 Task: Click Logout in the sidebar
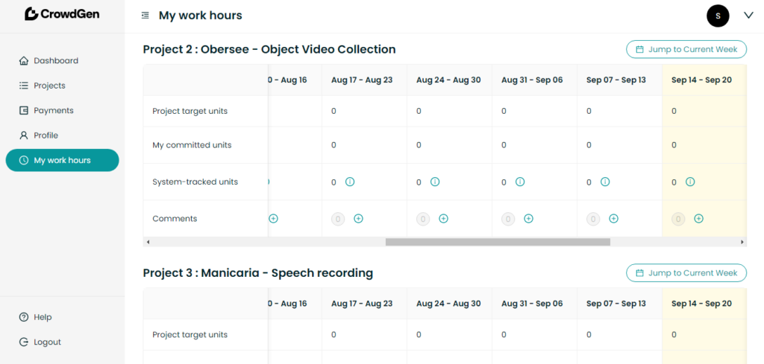tap(47, 342)
